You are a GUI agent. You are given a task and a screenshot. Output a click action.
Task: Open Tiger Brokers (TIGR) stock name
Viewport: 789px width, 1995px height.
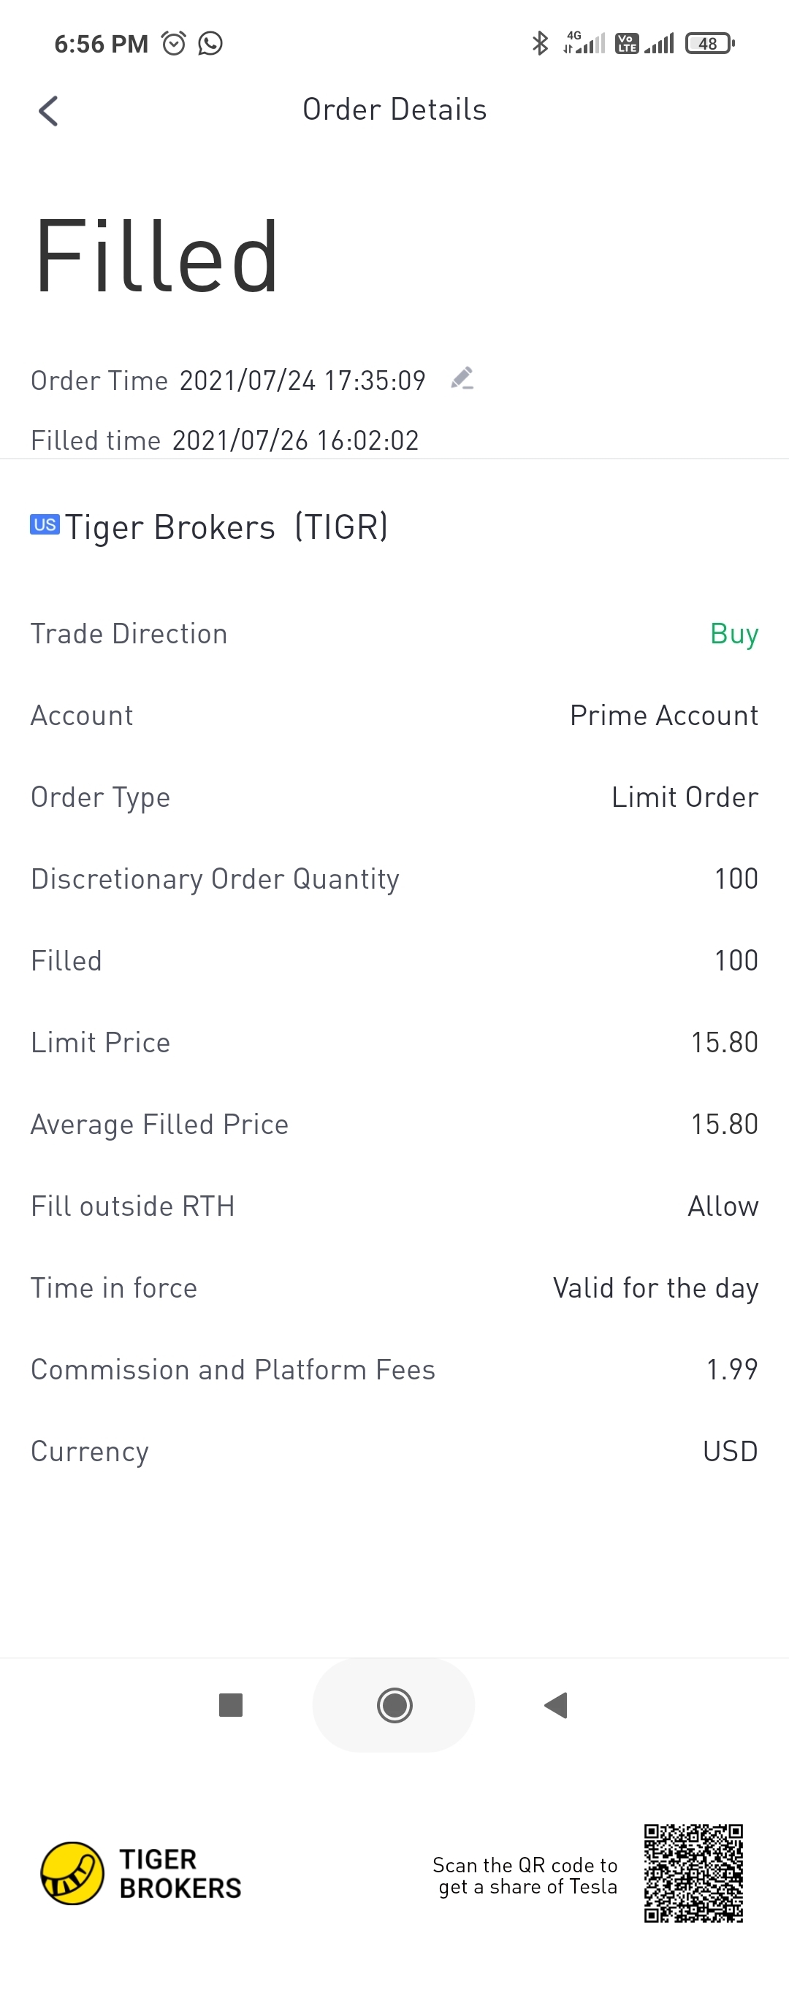[x=226, y=526]
